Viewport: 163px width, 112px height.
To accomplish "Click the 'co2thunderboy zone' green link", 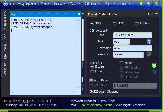I will click(x=97, y=105).
